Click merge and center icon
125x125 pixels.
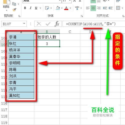[118, 8]
